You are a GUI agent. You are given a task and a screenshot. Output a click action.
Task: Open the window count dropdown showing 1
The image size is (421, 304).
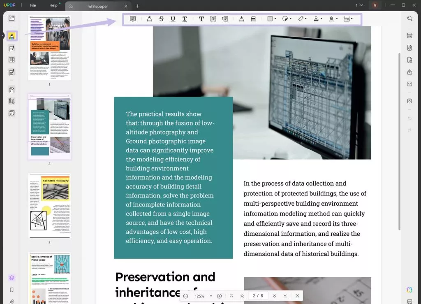pyautogui.click(x=359, y=5)
